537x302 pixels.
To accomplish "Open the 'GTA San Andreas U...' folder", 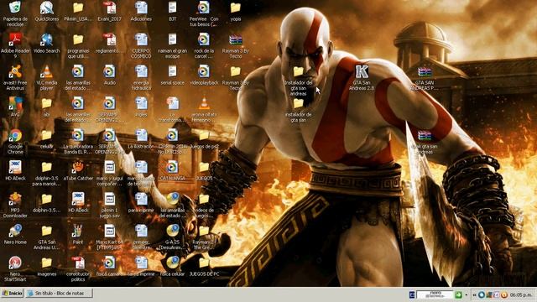I will tap(47, 237).
